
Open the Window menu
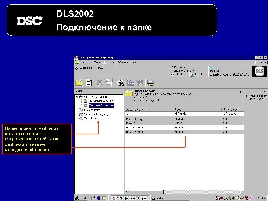pos(123,62)
